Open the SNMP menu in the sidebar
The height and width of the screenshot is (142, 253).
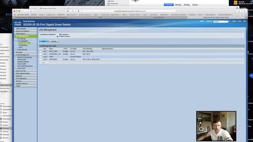25,86
